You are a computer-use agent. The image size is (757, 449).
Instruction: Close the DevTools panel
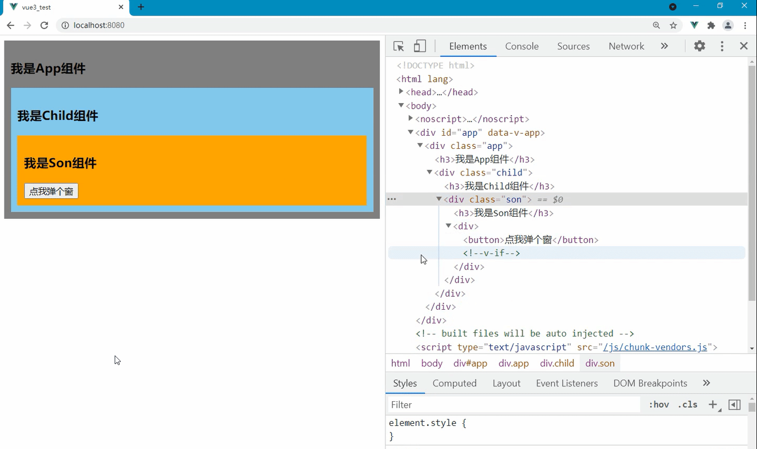coord(744,46)
